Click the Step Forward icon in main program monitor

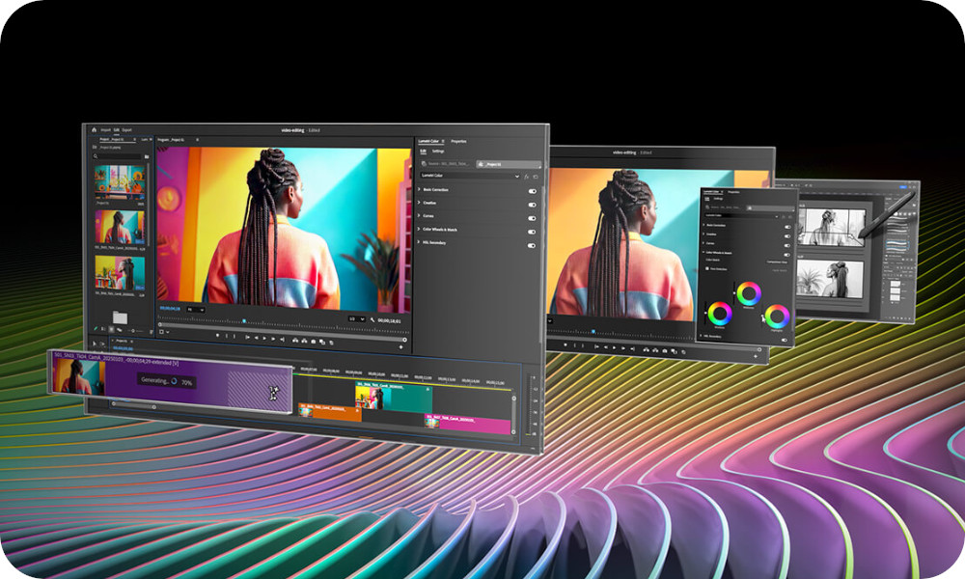[272, 338]
